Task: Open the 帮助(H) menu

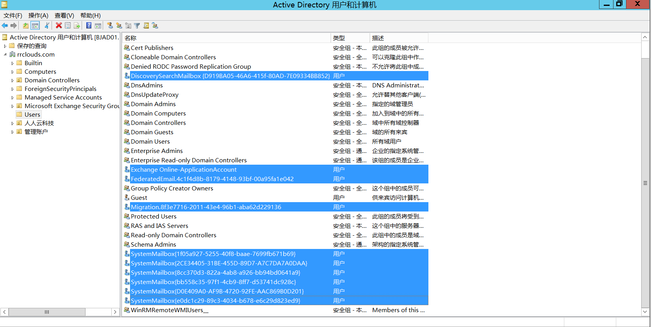Action: click(91, 15)
